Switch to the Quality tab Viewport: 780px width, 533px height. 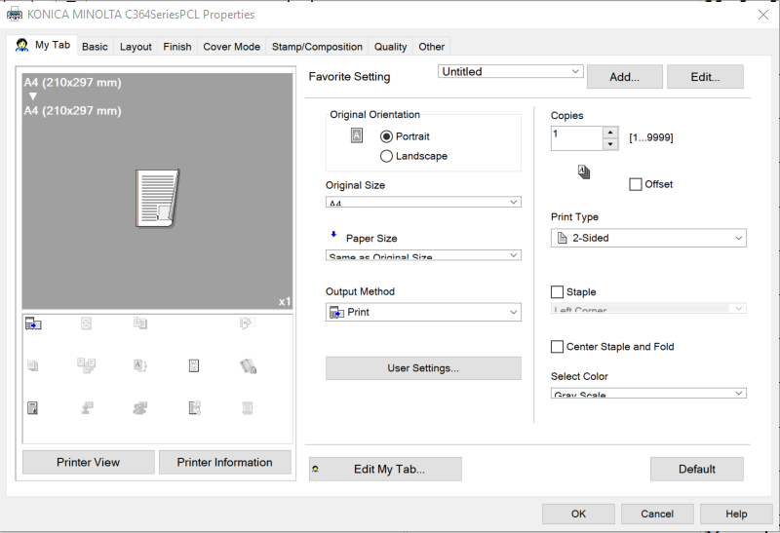pyautogui.click(x=391, y=47)
